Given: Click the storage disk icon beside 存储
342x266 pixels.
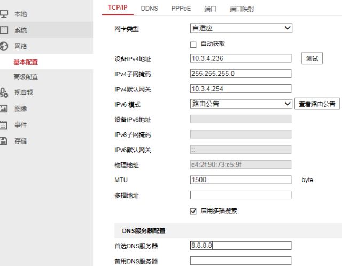Looking at the screenshot, I should click(3, 141).
